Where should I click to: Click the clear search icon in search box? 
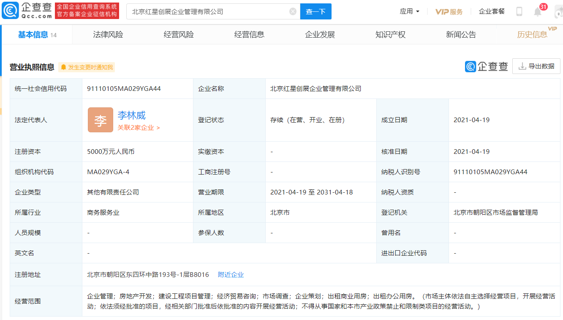293,11
